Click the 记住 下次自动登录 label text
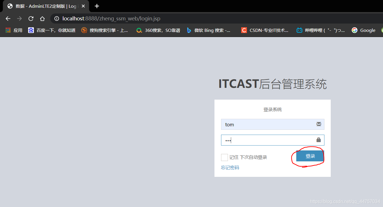The width and height of the screenshot is (383, 207). (248, 157)
